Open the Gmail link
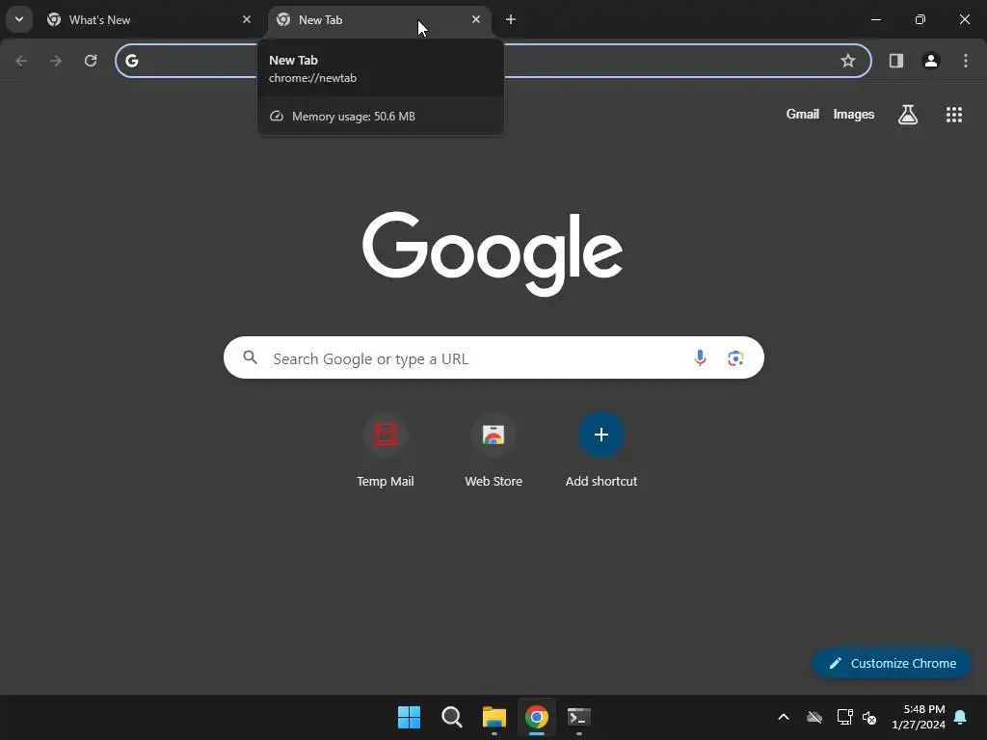Image resolution: width=987 pixels, height=740 pixels. point(803,114)
